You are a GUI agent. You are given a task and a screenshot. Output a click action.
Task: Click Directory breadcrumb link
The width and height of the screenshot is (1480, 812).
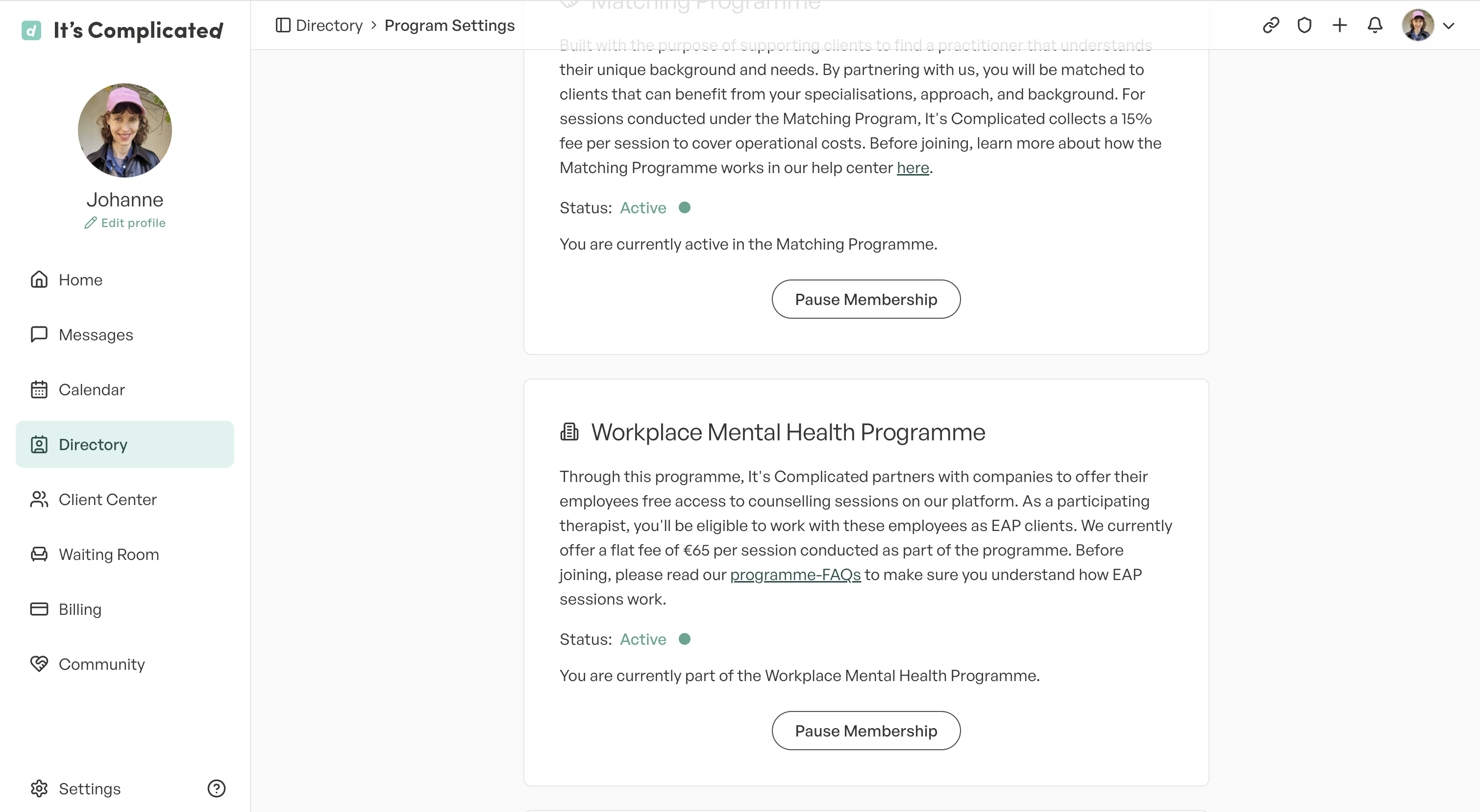329,25
